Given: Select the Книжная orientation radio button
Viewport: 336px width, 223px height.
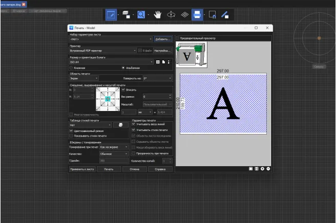Looking at the screenshot, I should click(71, 68).
